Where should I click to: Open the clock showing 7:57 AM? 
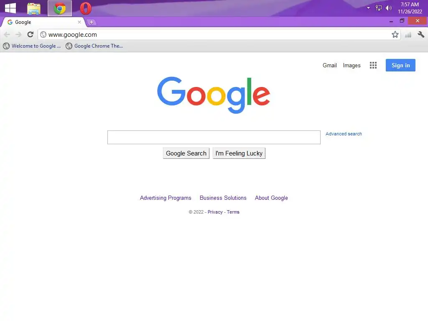410,8
